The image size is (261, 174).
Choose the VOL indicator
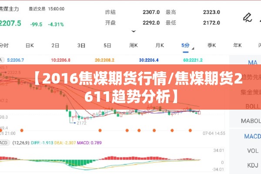pos(253,151)
